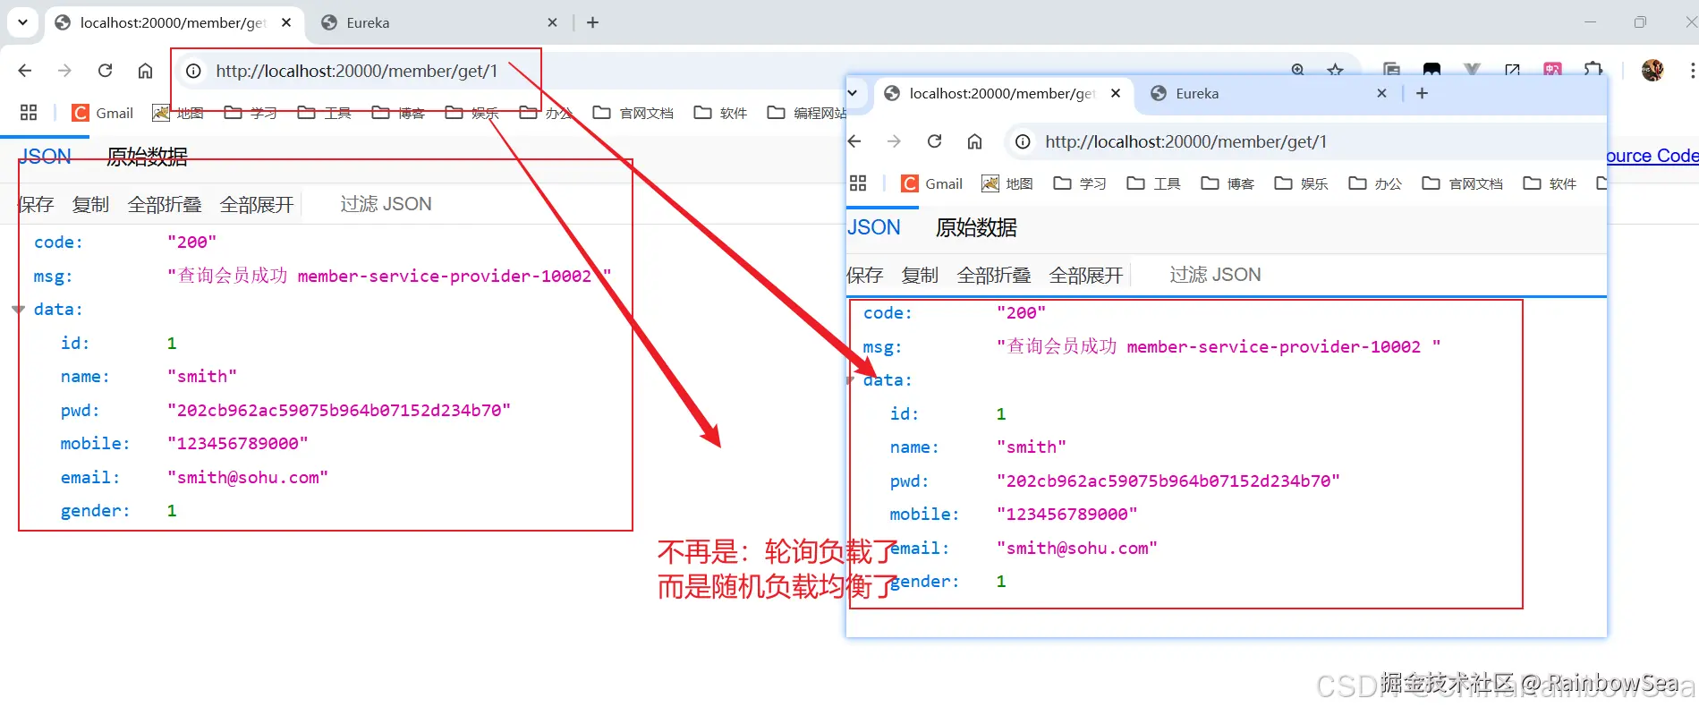Collapse the data node in front window
Image resolution: width=1699 pixels, height=715 pixels.
[850, 380]
